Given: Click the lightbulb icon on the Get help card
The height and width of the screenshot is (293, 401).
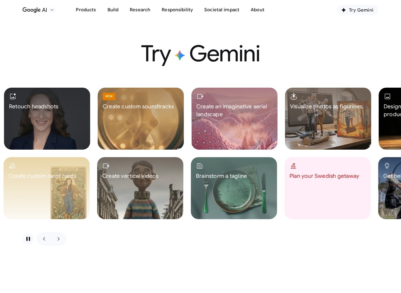Looking at the screenshot, I should [387, 166].
